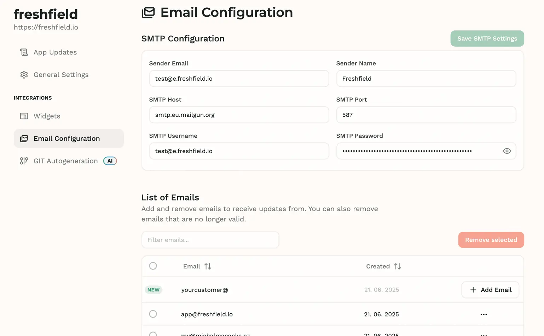544x336 pixels.
Task: Click the Email column header label
Action: 192,266
